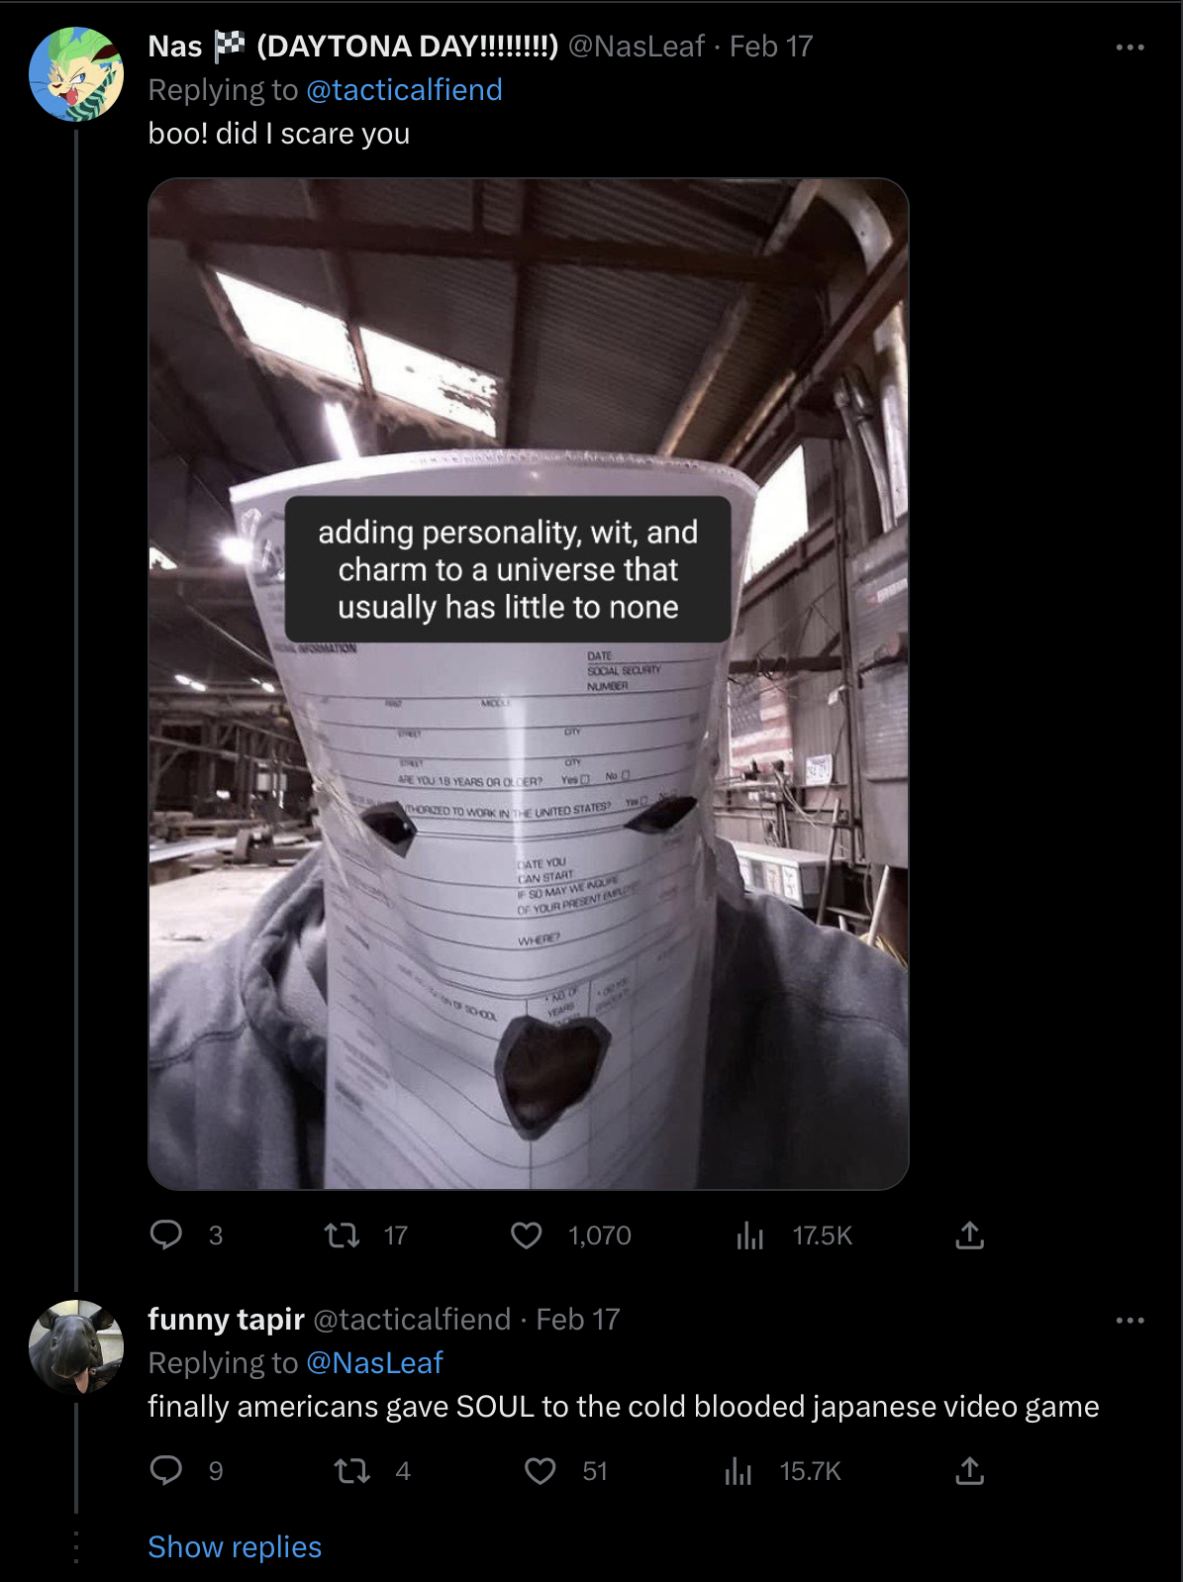Image resolution: width=1183 pixels, height=1582 pixels.
Task: View analytics showing 15.7K views
Action: point(739,1470)
